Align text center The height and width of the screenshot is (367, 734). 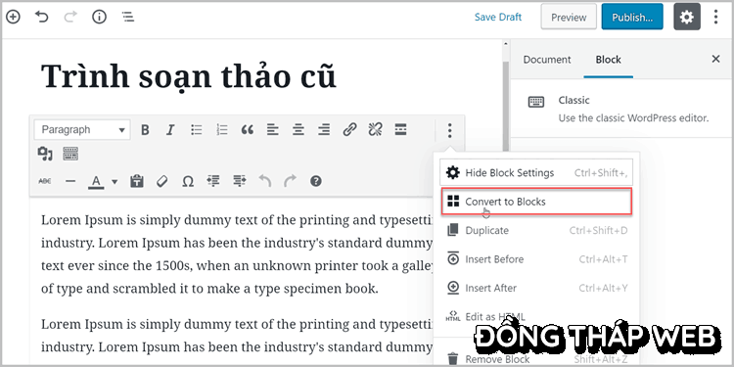(x=298, y=129)
